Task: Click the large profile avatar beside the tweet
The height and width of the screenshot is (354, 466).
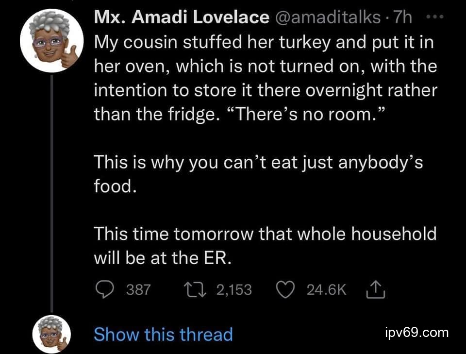Action: click(52, 42)
